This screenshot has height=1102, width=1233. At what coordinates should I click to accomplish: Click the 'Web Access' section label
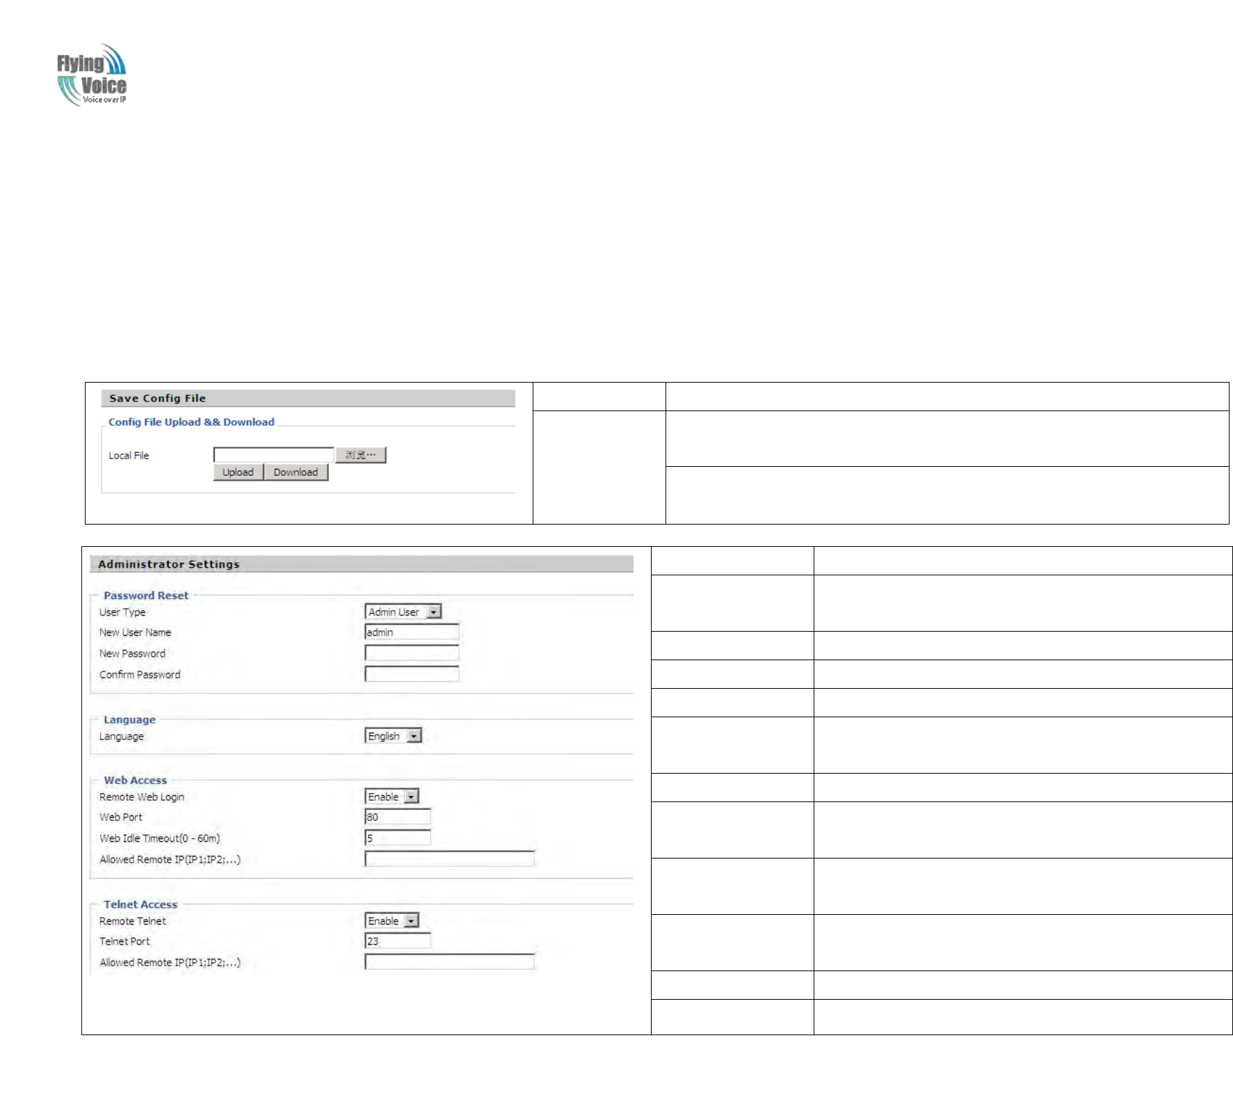[136, 781]
